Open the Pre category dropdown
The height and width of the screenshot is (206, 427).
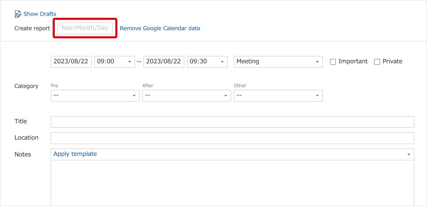point(95,96)
